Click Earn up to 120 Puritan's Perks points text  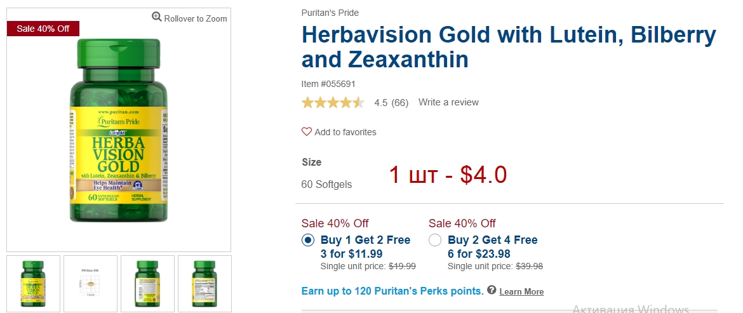(392, 291)
